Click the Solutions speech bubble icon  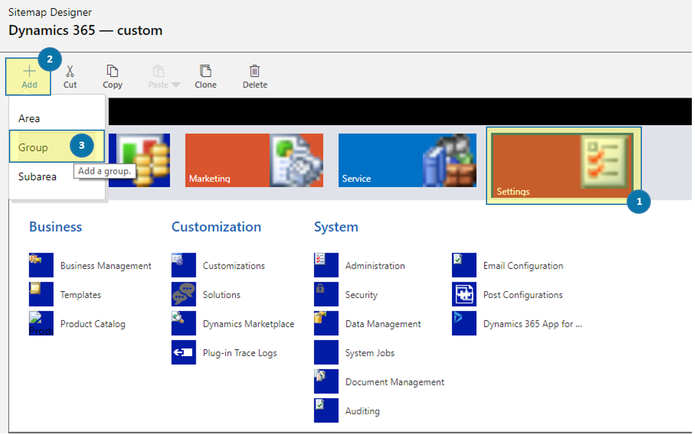[184, 294]
